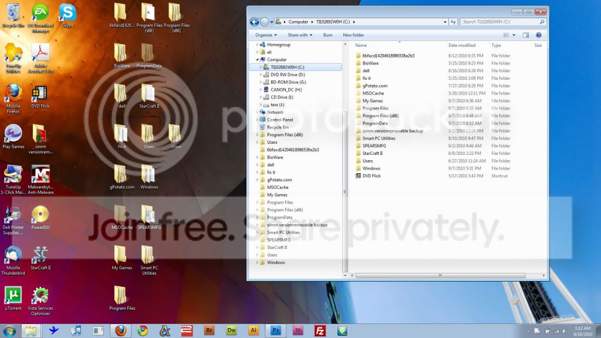Select the PowerISO desktop icon
The image size is (601, 338).
coord(40,218)
